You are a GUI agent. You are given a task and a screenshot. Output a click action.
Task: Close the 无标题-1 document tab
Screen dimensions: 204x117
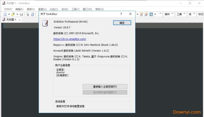point(20,20)
